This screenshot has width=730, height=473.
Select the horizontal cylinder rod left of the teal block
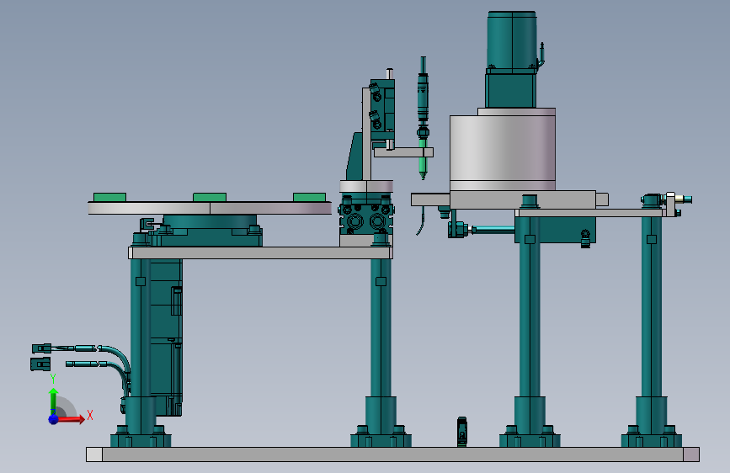493,229
